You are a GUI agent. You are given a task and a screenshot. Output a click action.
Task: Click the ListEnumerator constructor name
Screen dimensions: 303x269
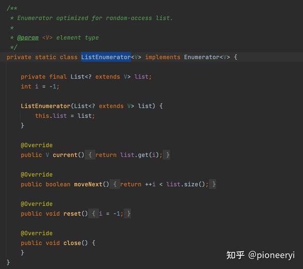tap(45, 106)
